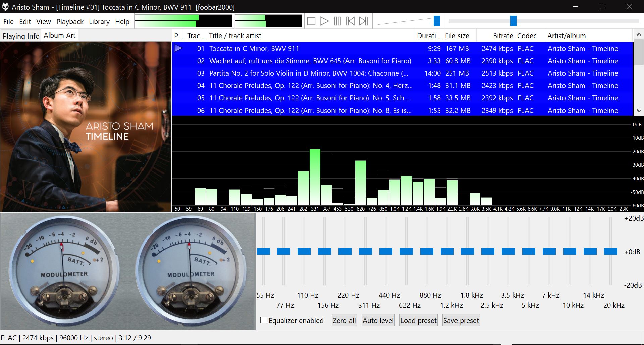
Task: Click the Auto level button
Action: (x=378, y=321)
